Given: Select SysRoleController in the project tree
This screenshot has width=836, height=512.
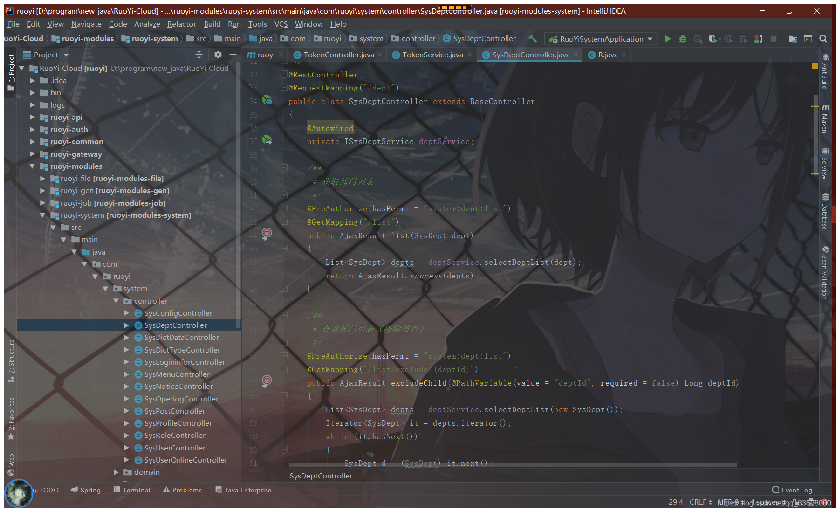Looking at the screenshot, I should tap(175, 435).
